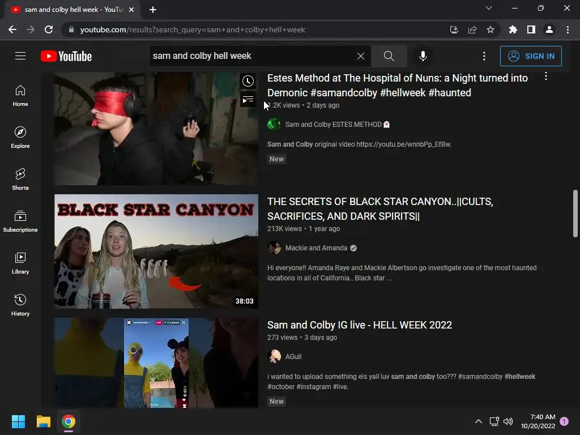This screenshot has width=580, height=435.
Task: Click the New badge under Estes Method video
Action: [x=276, y=159]
